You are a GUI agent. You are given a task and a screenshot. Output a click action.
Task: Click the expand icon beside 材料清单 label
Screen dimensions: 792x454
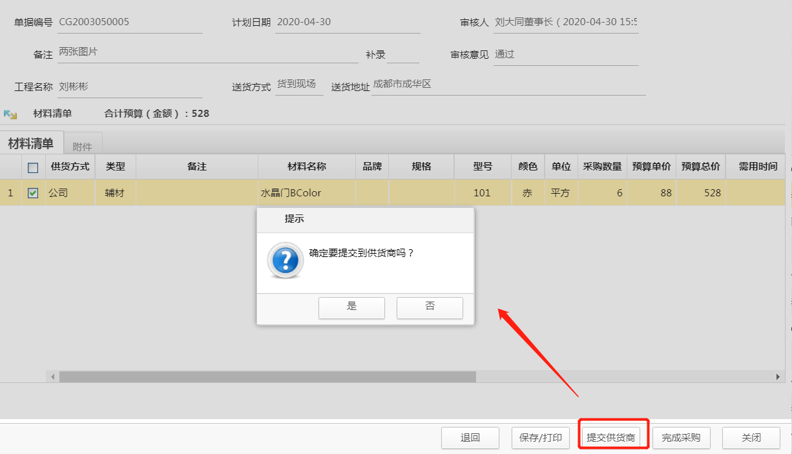[10, 114]
